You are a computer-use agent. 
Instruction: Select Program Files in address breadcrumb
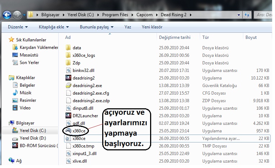coord(115,15)
